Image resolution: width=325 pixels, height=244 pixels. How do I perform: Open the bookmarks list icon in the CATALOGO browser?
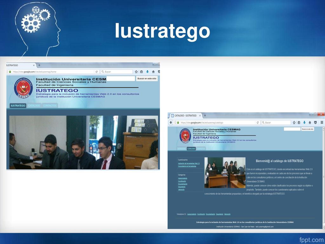299,123
